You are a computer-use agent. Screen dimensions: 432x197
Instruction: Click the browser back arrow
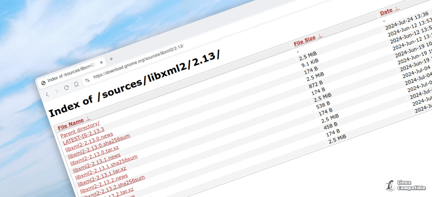pyautogui.click(x=48, y=94)
